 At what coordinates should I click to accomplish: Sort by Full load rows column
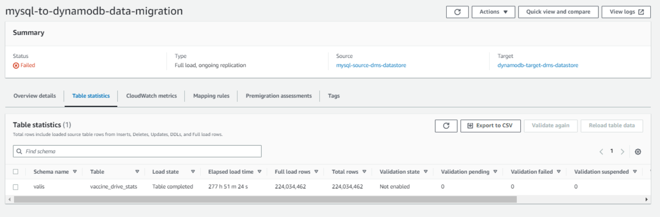(316, 172)
